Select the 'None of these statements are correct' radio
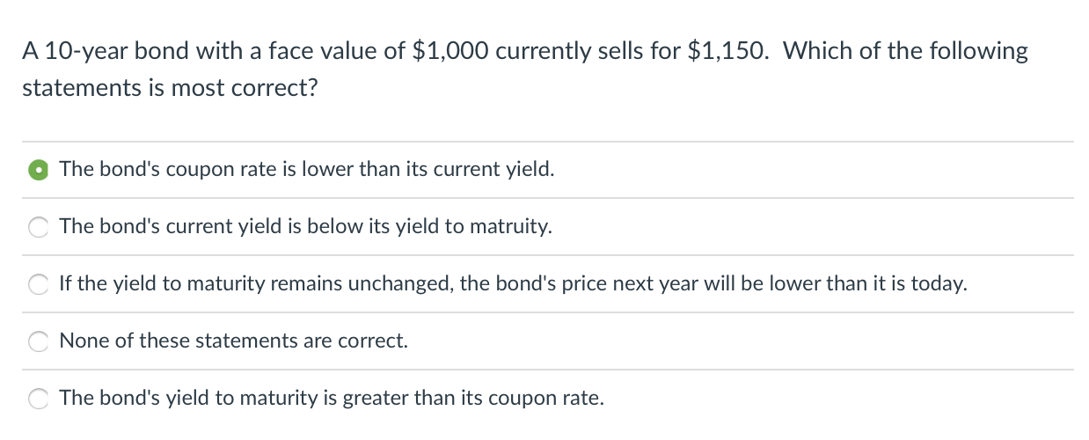This screenshot has width=1089, height=440. 39,341
